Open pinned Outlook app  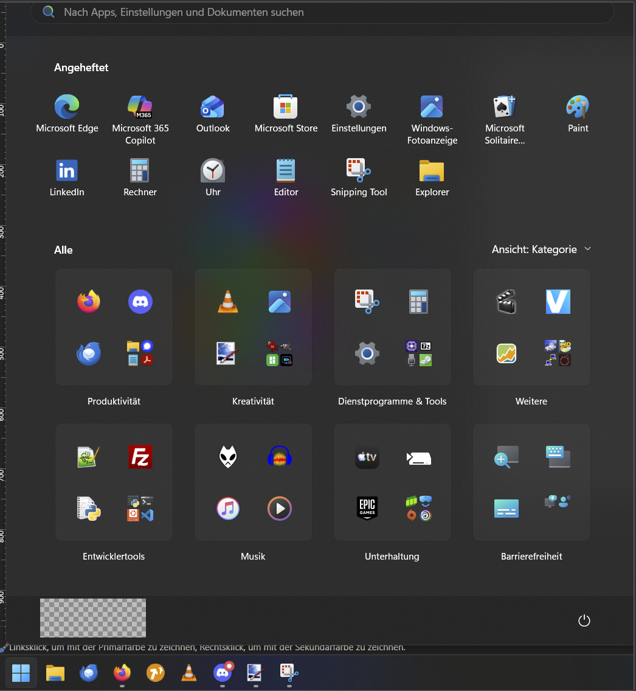pos(213,113)
